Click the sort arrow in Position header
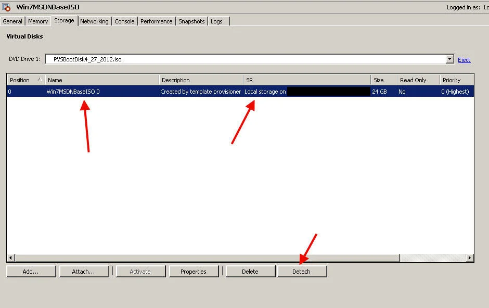The width and height of the screenshot is (489, 308). point(40,80)
